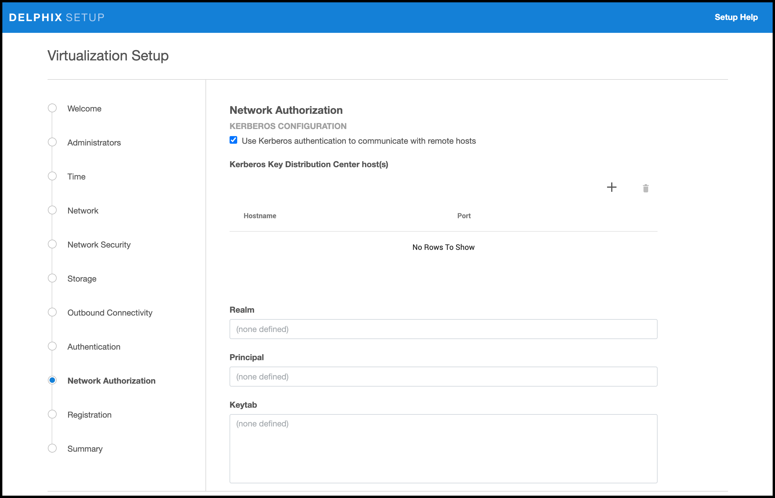This screenshot has height=498, width=775.
Task: Click the DELPHIX SETUP logo
Action: click(x=56, y=17)
